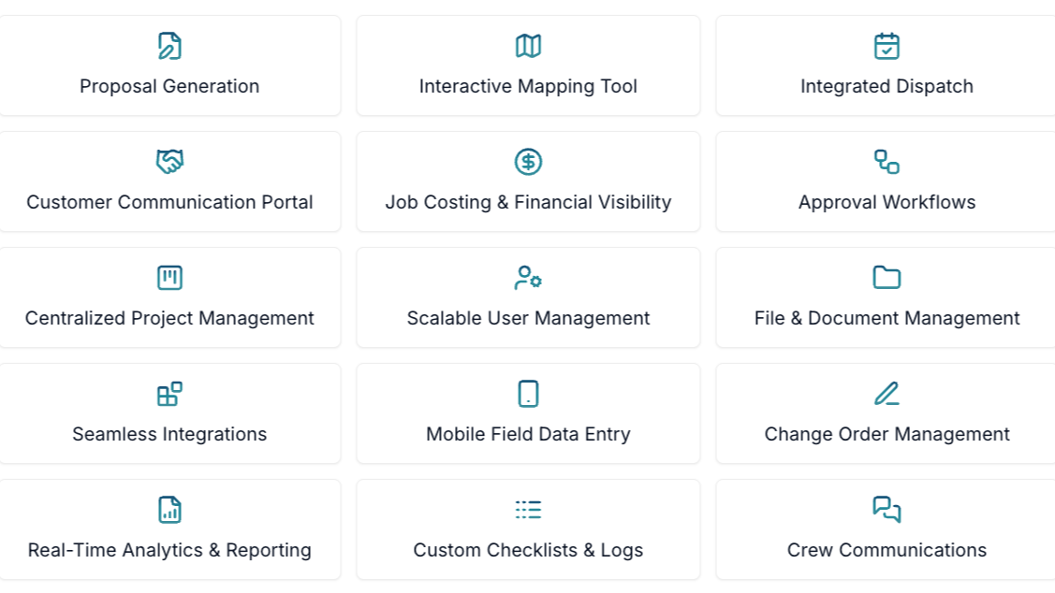This screenshot has height=593, width=1055.
Task: Select the Job Costing & Financial Visibility text
Action: [x=528, y=202]
